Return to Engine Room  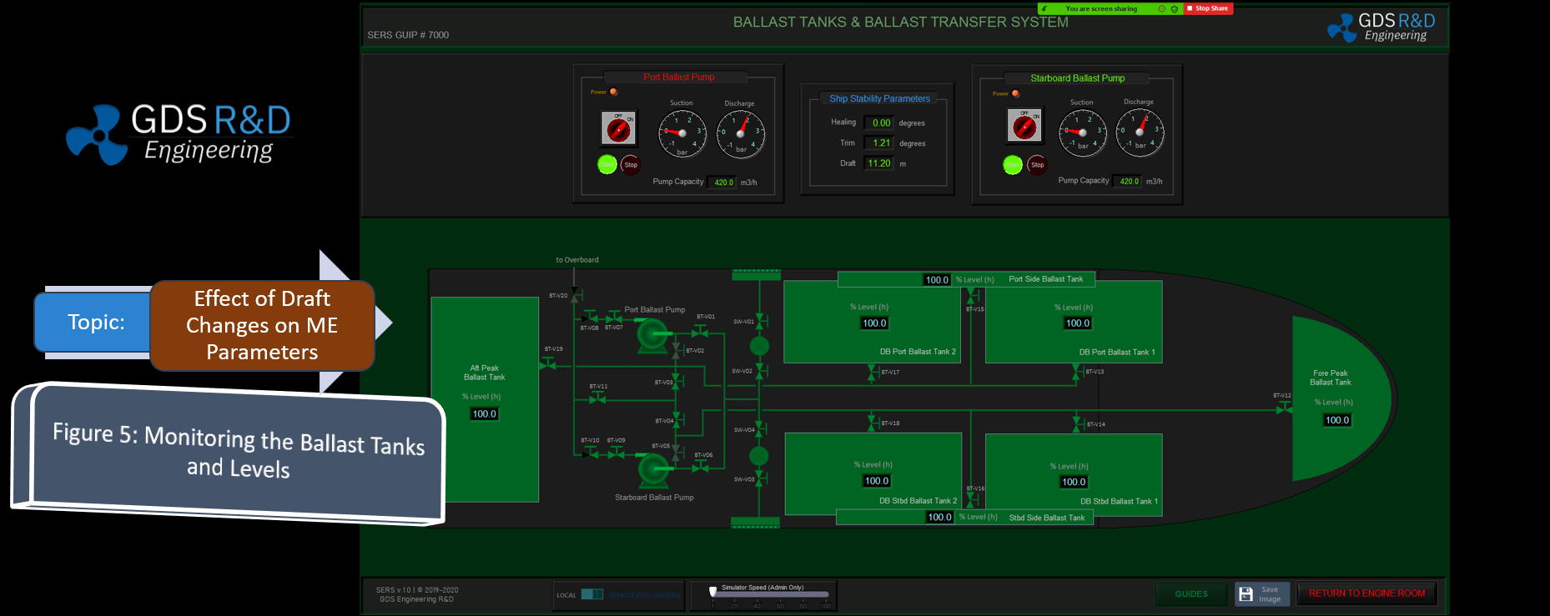[x=1366, y=593]
